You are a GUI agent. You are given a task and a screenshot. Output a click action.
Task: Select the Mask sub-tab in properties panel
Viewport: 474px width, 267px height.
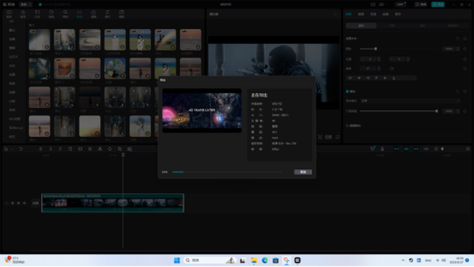[x=422, y=25]
